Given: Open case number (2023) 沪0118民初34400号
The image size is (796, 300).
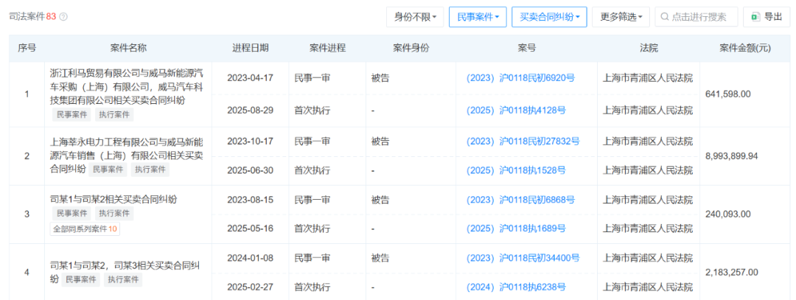Looking at the screenshot, I should pyautogui.click(x=523, y=259).
